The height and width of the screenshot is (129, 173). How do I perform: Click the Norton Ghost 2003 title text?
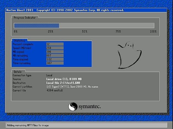coord(20,10)
